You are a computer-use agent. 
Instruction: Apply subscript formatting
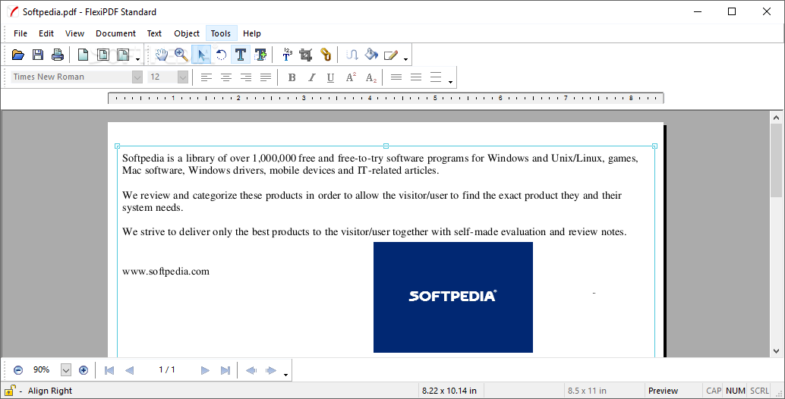click(x=371, y=77)
